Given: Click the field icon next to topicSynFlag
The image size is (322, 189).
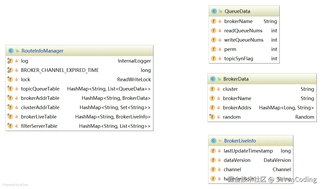Looking at the screenshot, I should tap(214, 58).
